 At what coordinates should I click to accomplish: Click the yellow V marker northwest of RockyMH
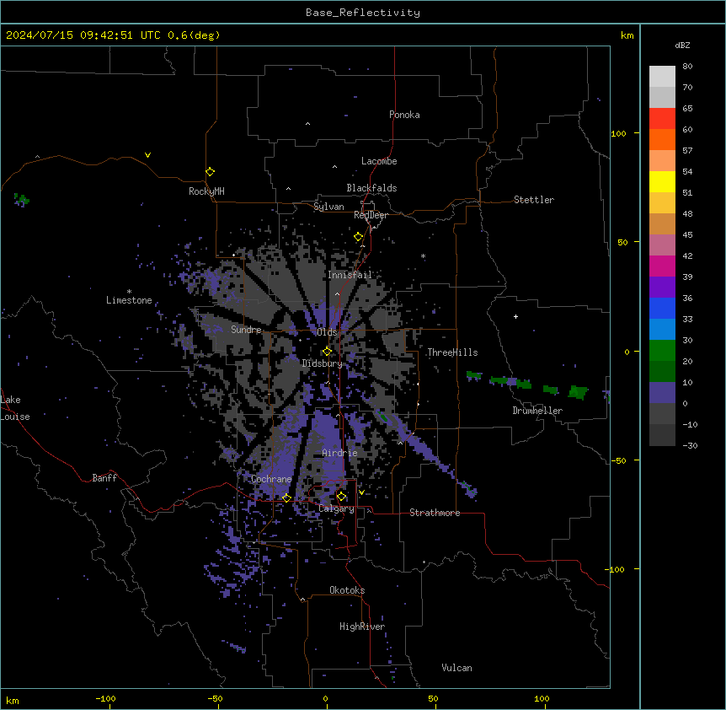tap(147, 155)
